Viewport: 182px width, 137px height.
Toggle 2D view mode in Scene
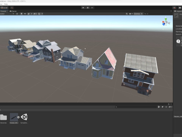pos(17,14)
